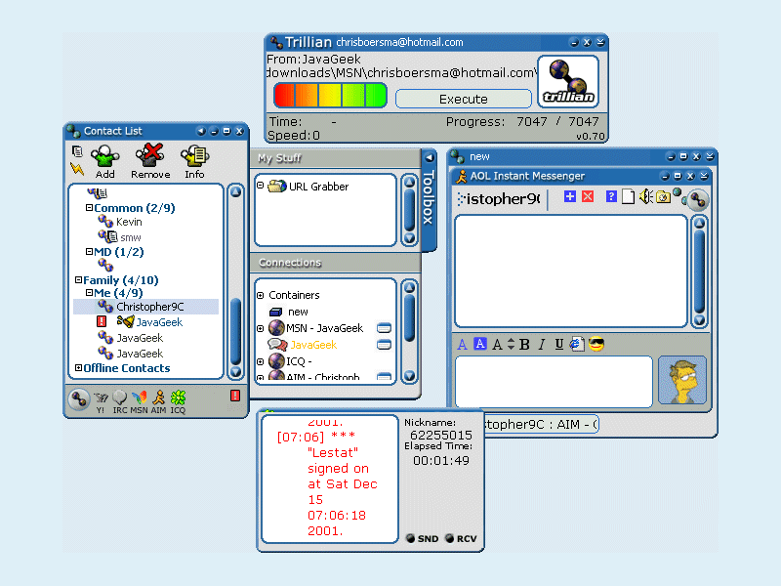Click round Trillian globe button in AIM window
Screen dimensions: 781x586
pyautogui.click(x=698, y=200)
